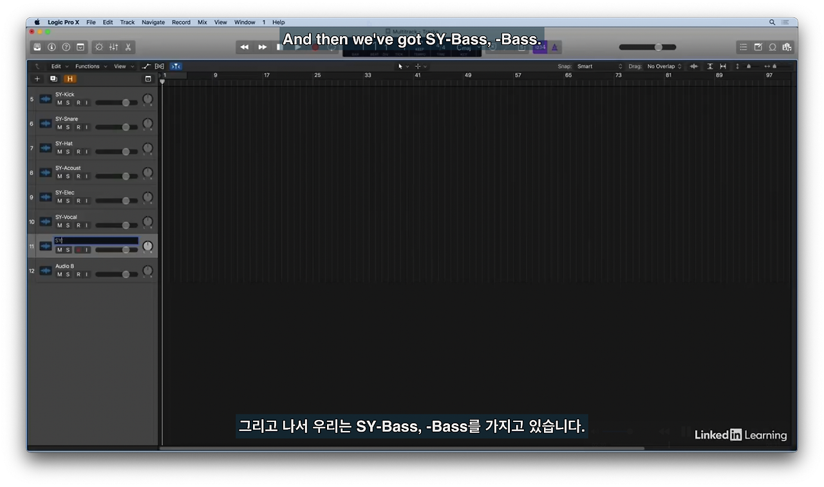
Task: Open the global tracks button
Action: 148,79
